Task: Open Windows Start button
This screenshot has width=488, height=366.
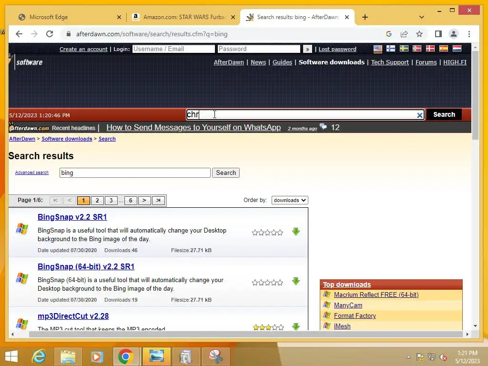Action: [x=11, y=356]
